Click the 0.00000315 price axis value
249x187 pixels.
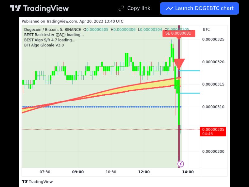coord(213,84)
